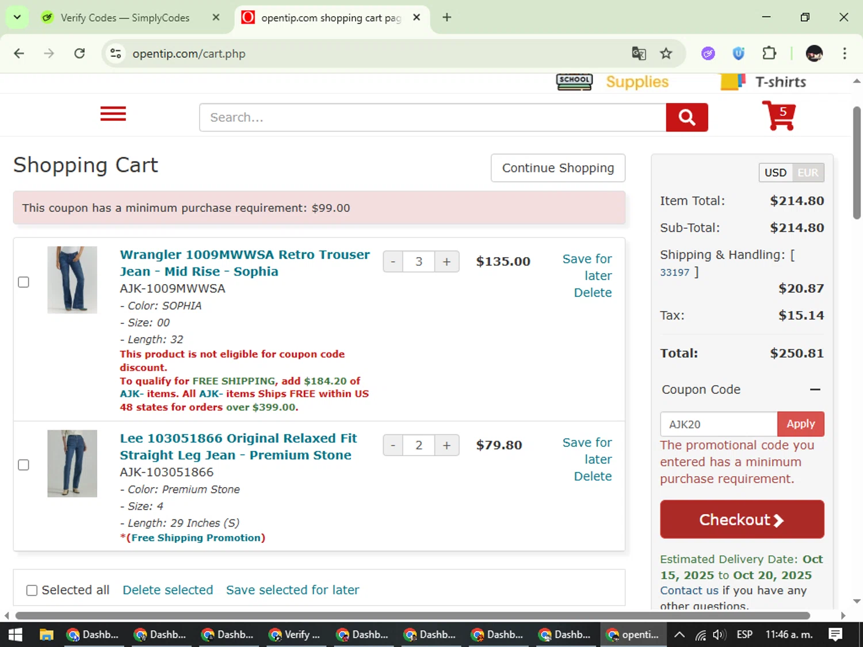Screen dimensions: 863x647
Task: Close the opentip shopping cart tab
Action: (417, 17)
